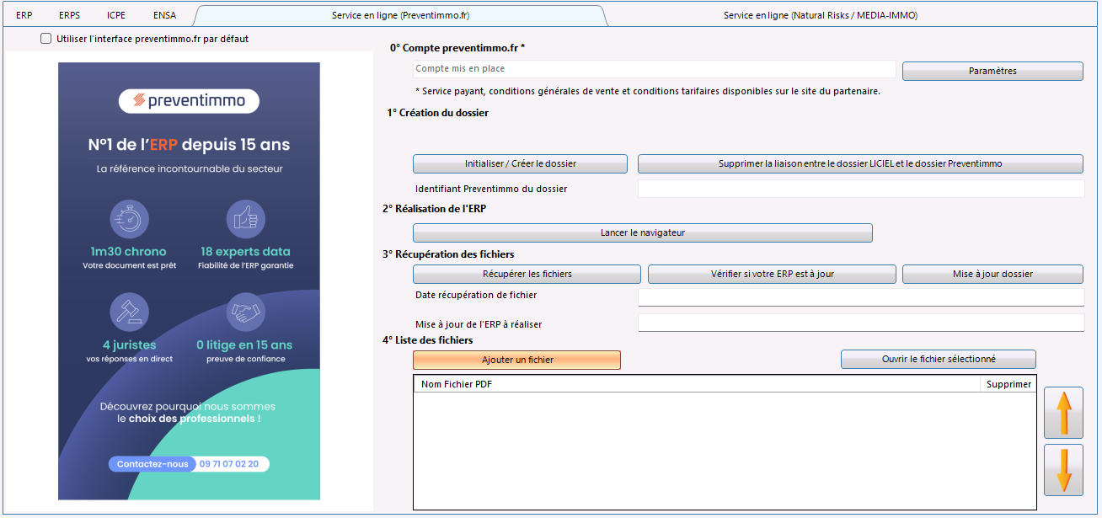Click Récupérer les fichiers
The image size is (1102, 518).
527,274
